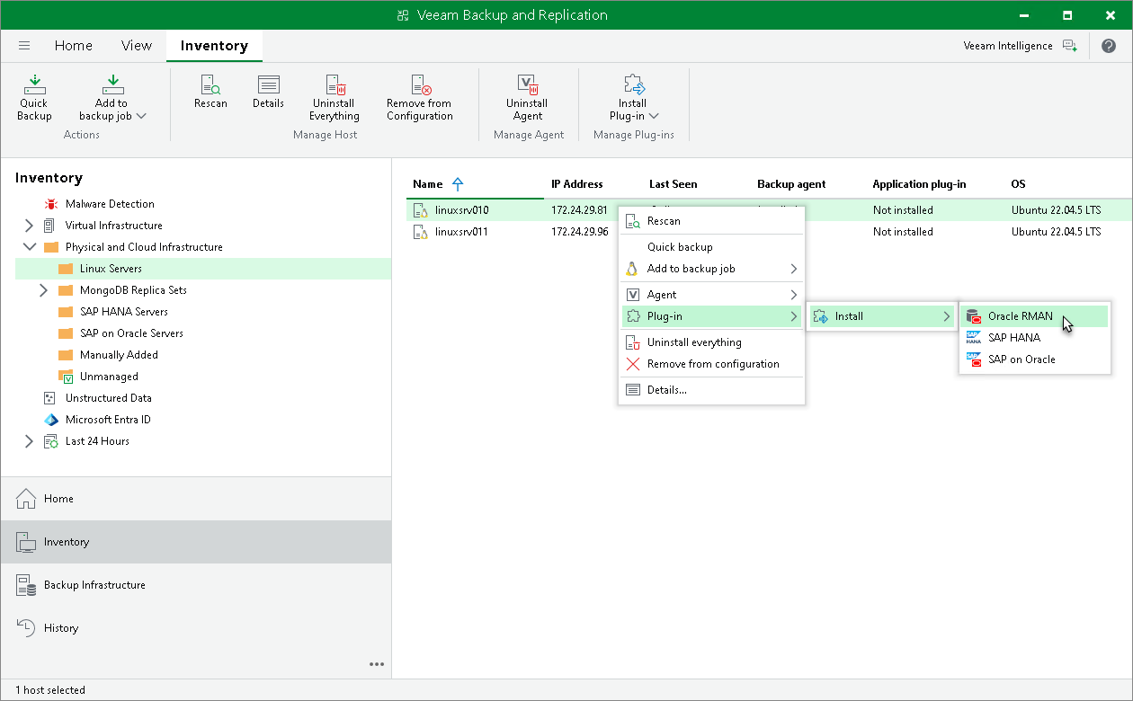
Task: Expand the Last 24 Hours node
Action: coord(29,441)
